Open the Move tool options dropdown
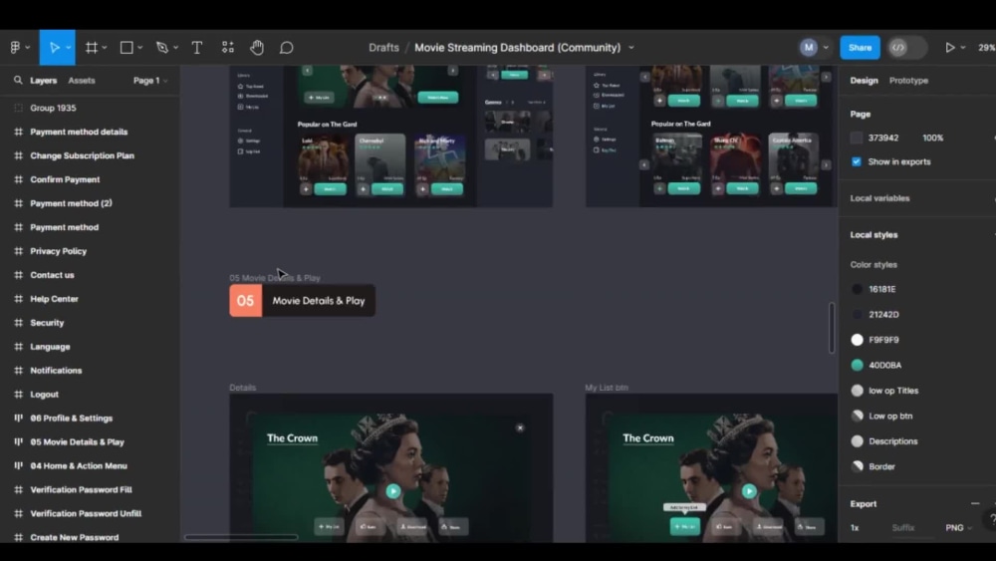 point(68,47)
